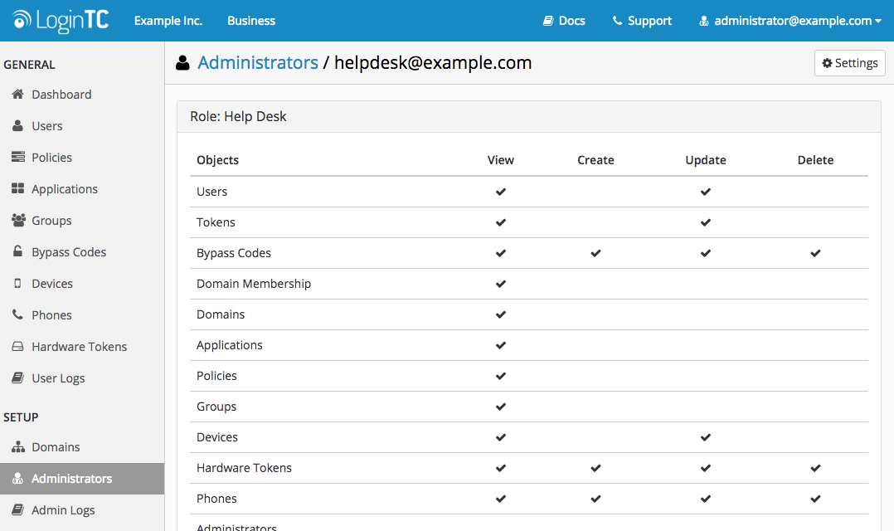The height and width of the screenshot is (531, 894).
Task: Open Groups from the sidebar
Action: tap(82, 221)
